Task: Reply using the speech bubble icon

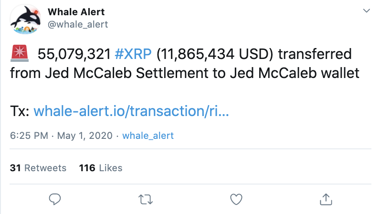Action: [55, 199]
